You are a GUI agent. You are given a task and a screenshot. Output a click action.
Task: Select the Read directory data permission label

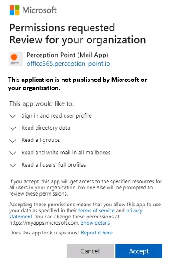[45, 128]
